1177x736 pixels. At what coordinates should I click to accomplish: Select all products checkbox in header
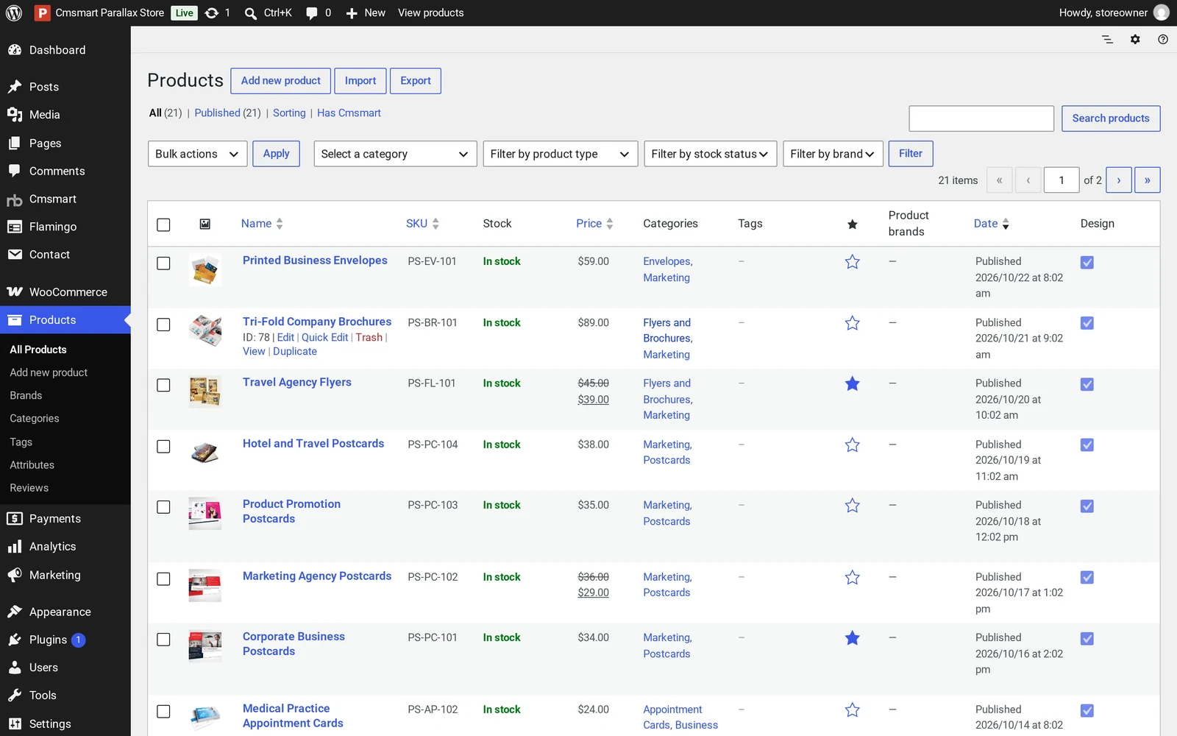click(163, 224)
